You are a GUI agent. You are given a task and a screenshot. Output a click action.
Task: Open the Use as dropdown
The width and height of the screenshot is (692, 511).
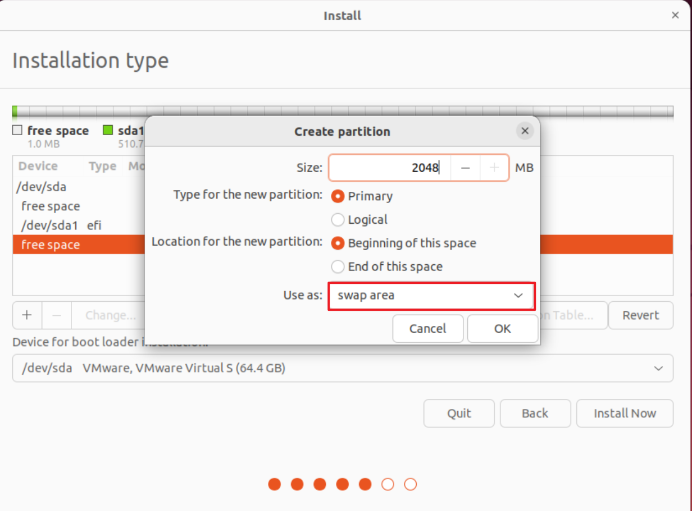pyautogui.click(x=431, y=296)
